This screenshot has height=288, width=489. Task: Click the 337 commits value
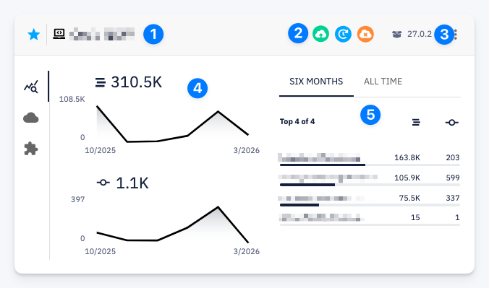(453, 198)
